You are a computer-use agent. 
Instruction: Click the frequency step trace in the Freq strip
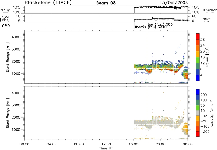tap(161, 19)
